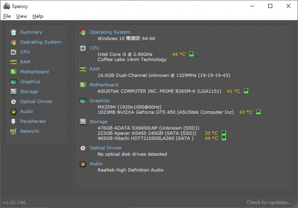Select Summary in the sidebar

pos(31,32)
